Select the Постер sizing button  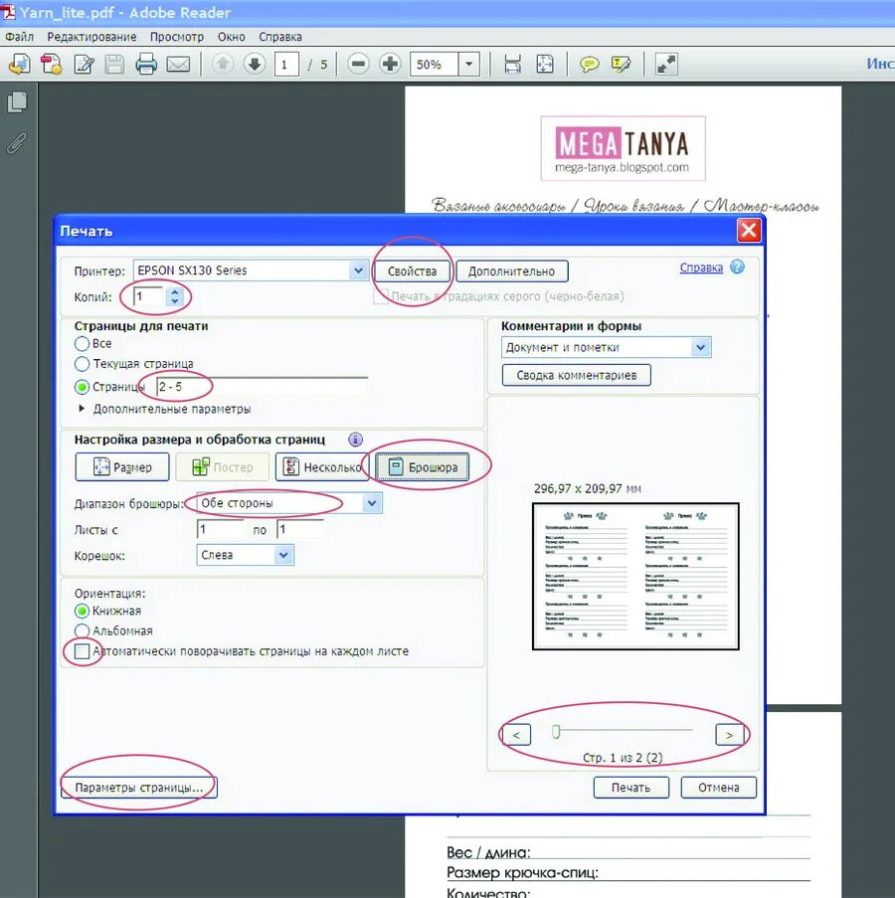[x=222, y=467]
